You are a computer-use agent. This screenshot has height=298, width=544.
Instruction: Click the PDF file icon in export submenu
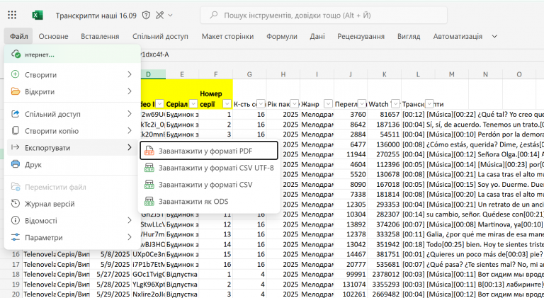(149, 151)
